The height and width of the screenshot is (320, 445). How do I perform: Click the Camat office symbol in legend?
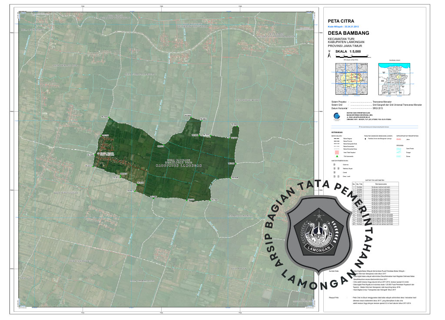click(334, 172)
